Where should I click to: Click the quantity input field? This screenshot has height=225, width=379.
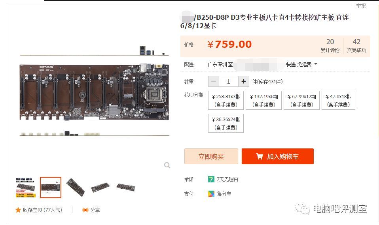(229, 81)
